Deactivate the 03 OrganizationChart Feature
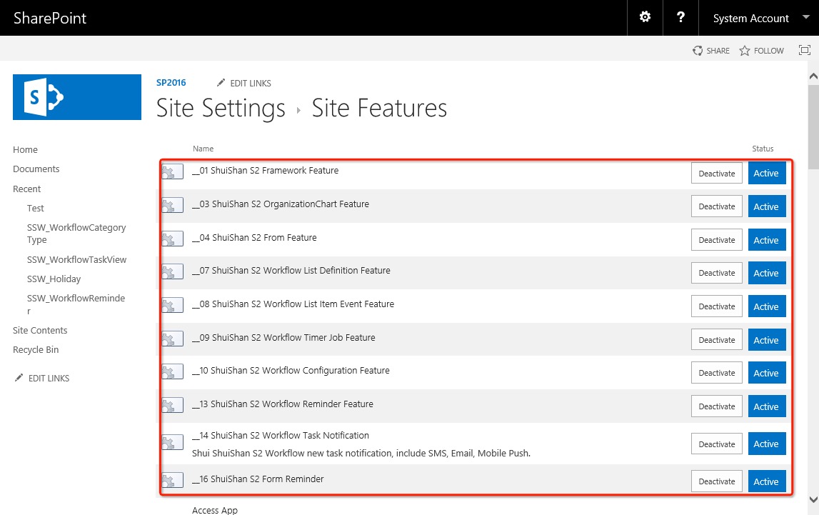Image resolution: width=819 pixels, height=515 pixels. tap(717, 206)
